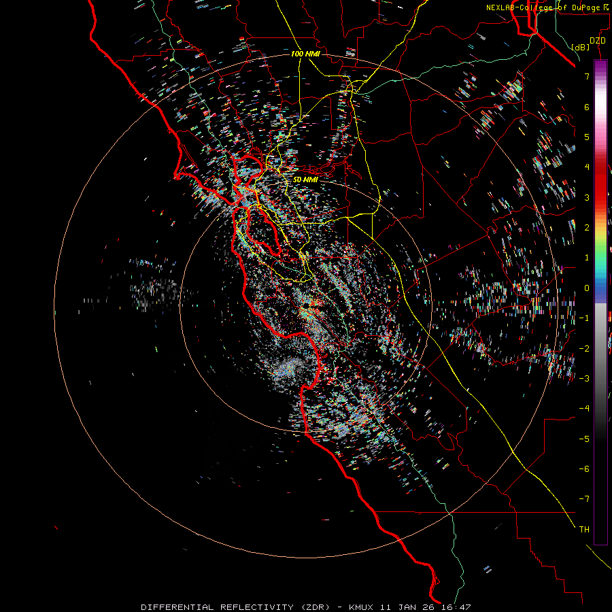The image size is (612, 612).
Task: Select the 7 value on color scale
Action: 587,76
